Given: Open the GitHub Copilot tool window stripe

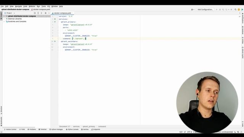Looking at the screenshot, I should click(x=242, y=53).
